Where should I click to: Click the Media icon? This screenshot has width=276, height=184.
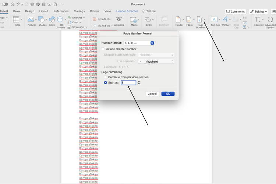133,20
